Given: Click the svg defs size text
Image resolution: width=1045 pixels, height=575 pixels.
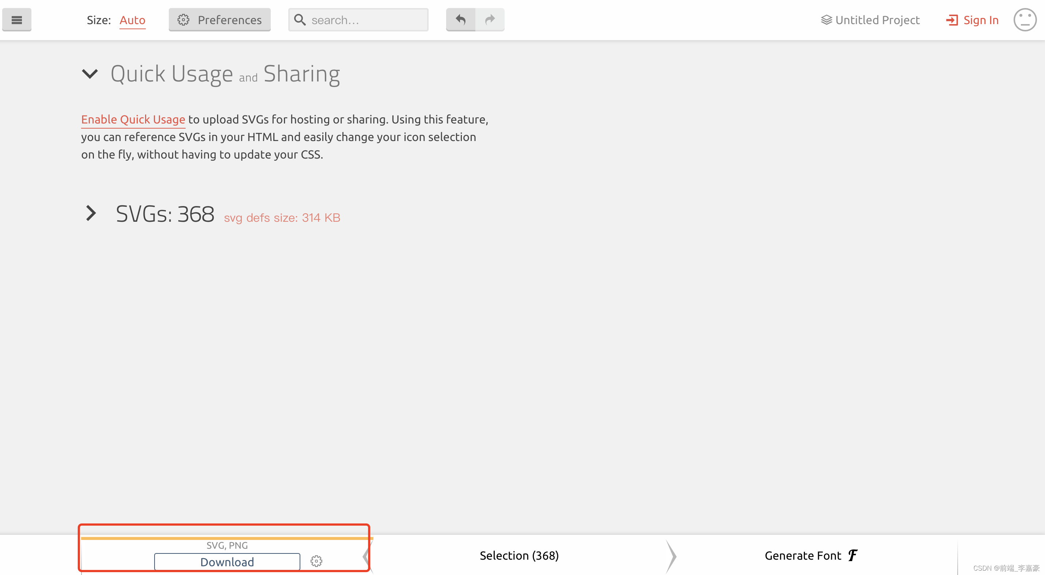Looking at the screenshot, I should (282, 218).
